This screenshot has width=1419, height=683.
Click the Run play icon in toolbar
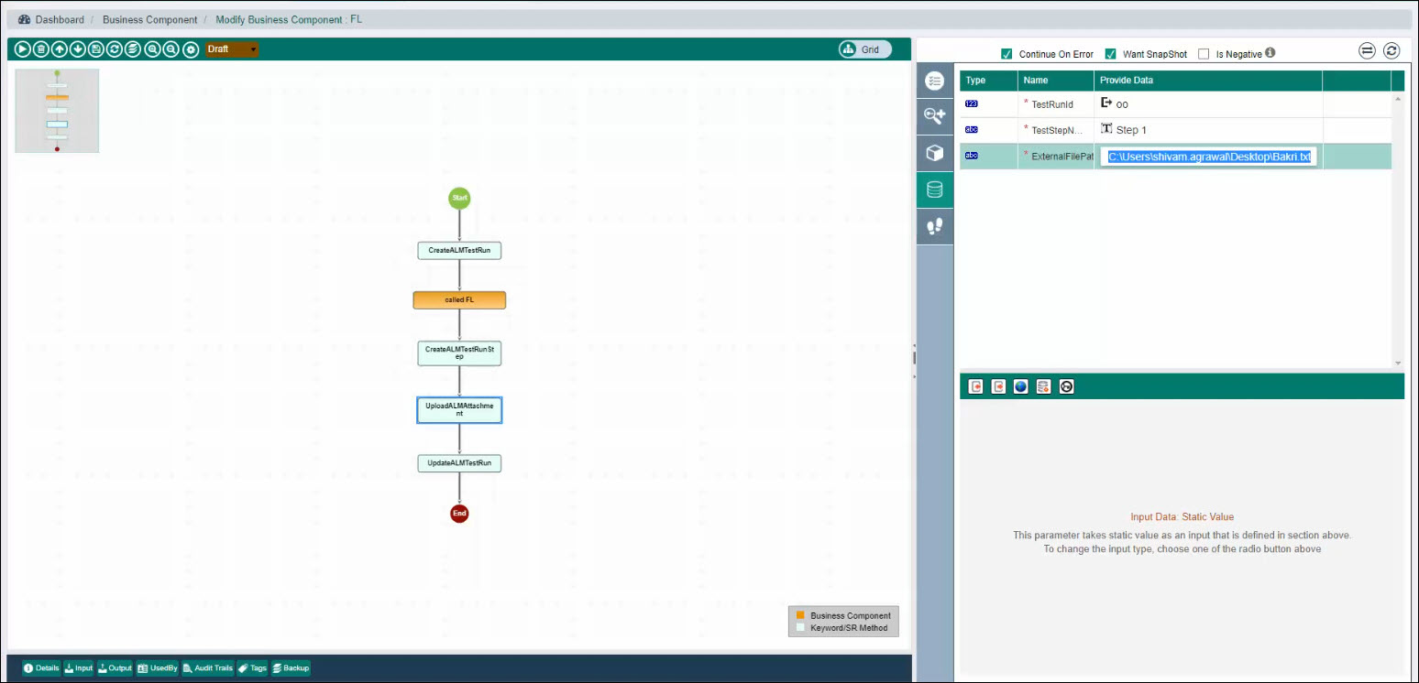pos(23,49)
